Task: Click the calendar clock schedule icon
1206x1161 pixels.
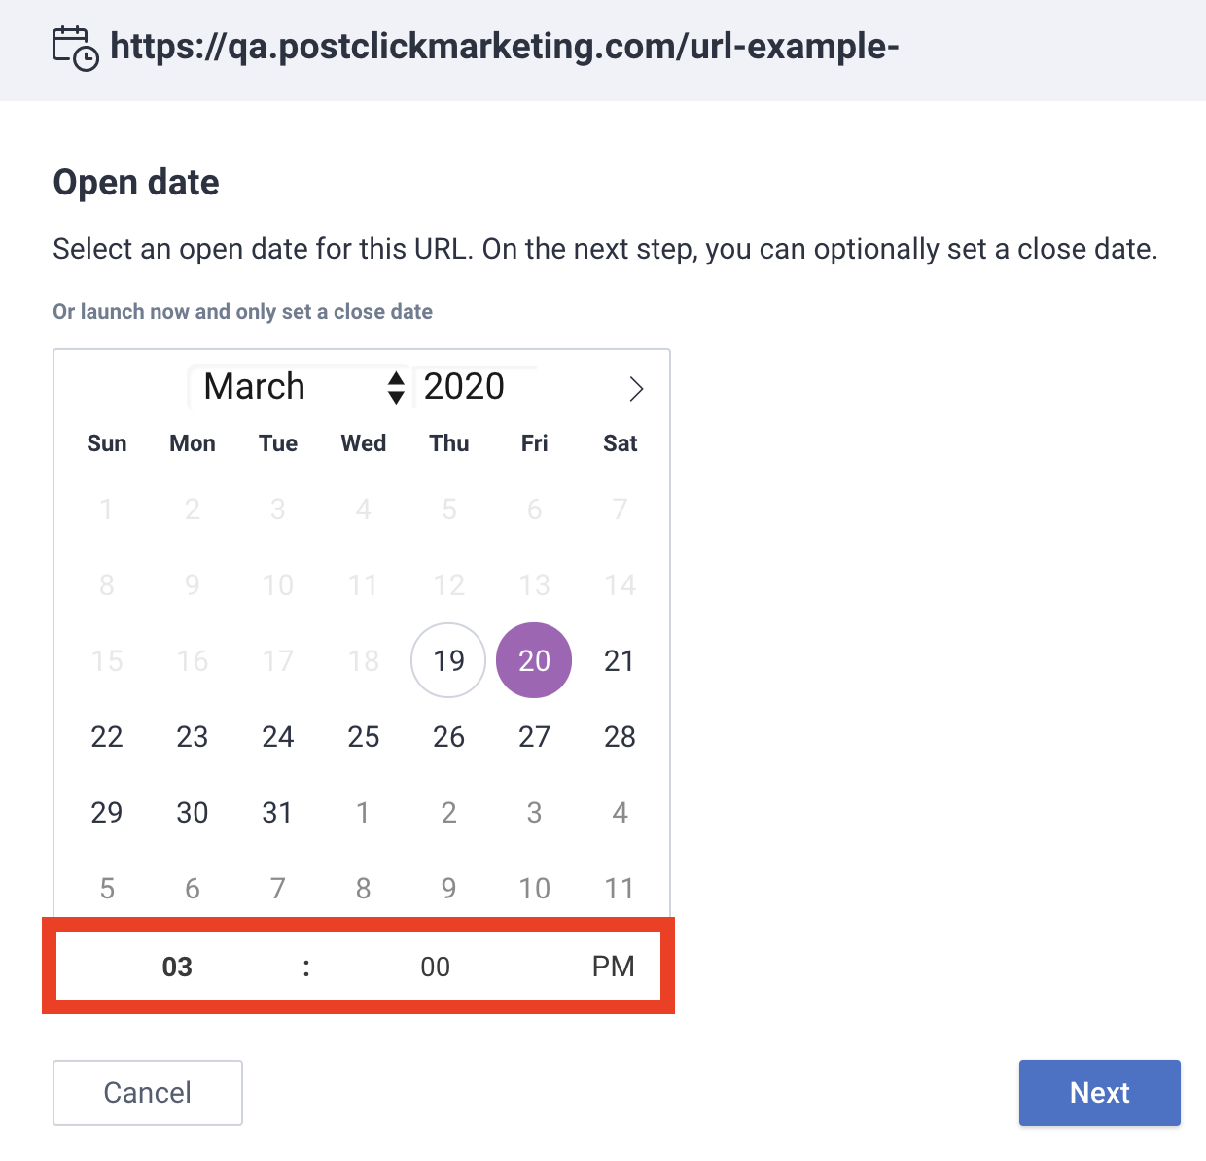Action: [75, 49]
